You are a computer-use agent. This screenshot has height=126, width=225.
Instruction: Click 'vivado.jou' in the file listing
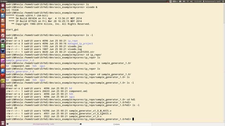(x=75, y=46)
